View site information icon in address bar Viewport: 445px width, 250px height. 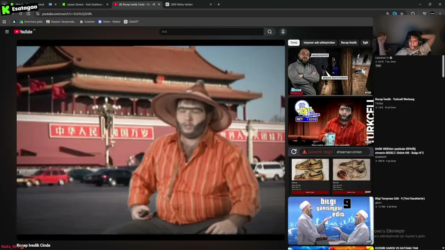[38, 14]
